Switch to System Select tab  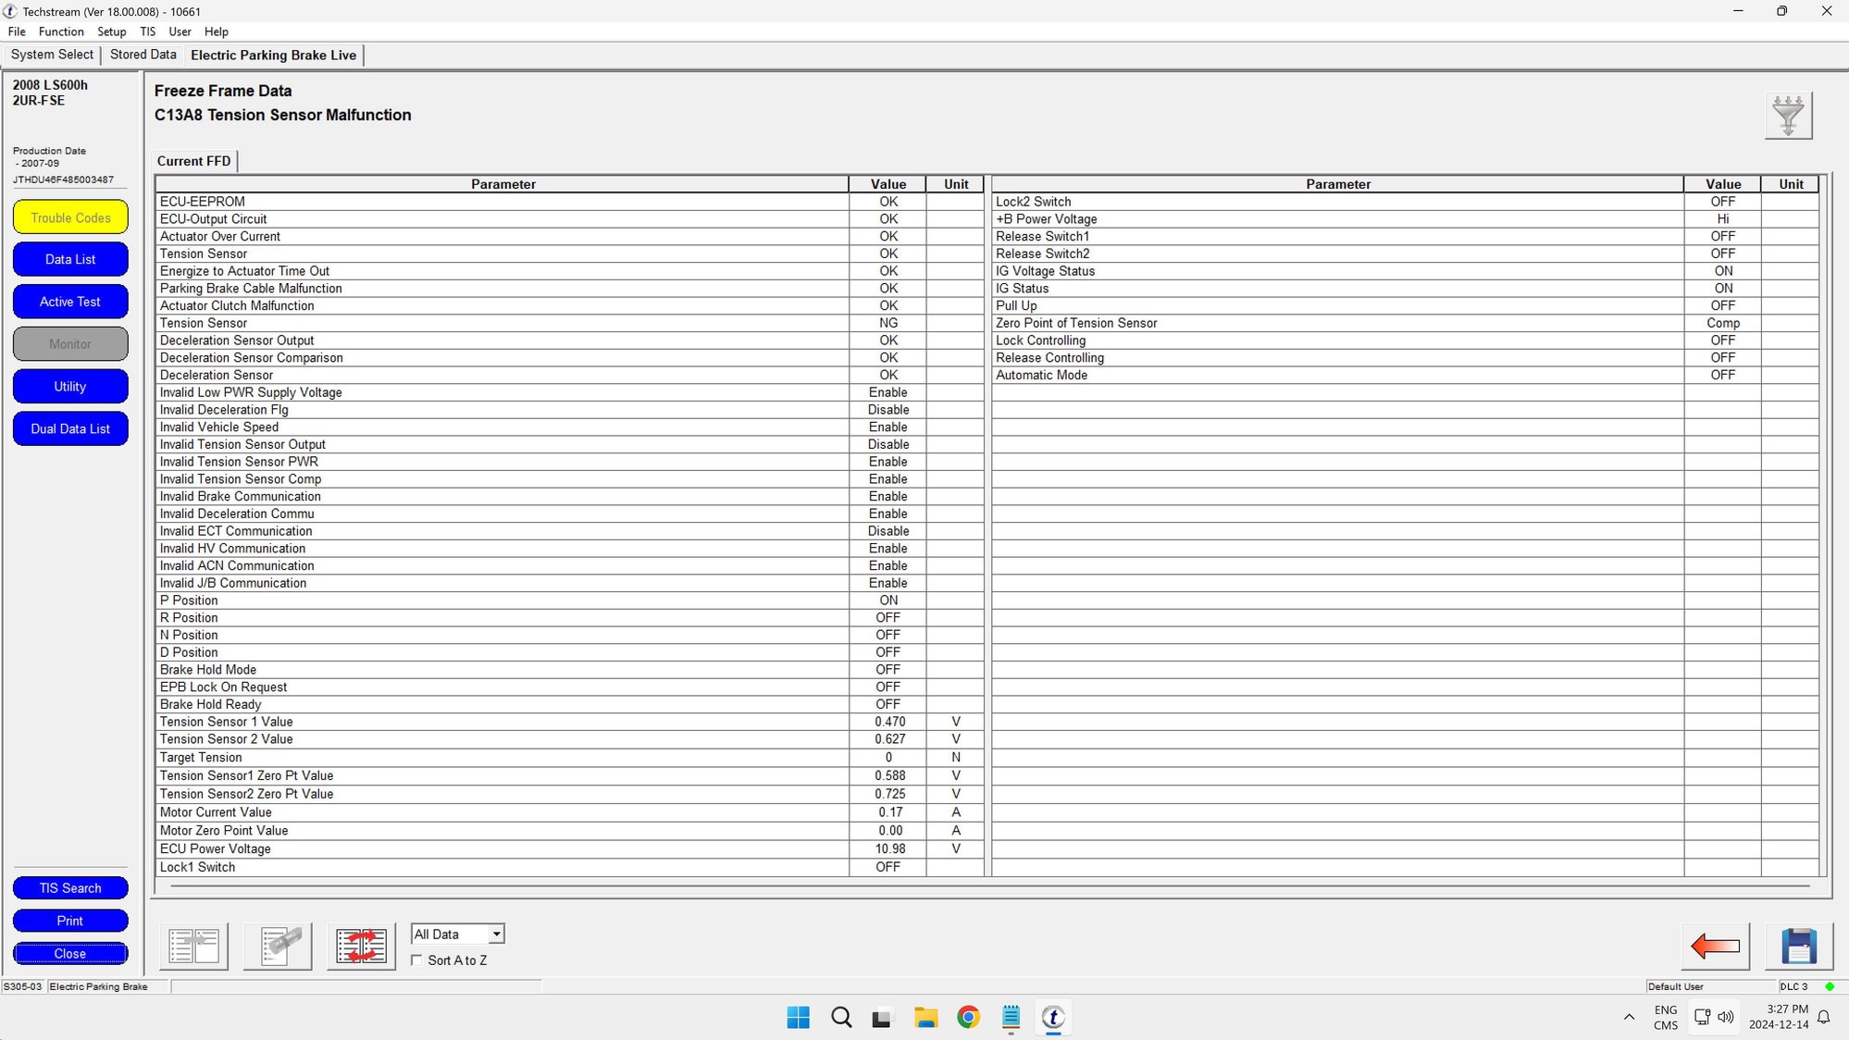(52, 55)
